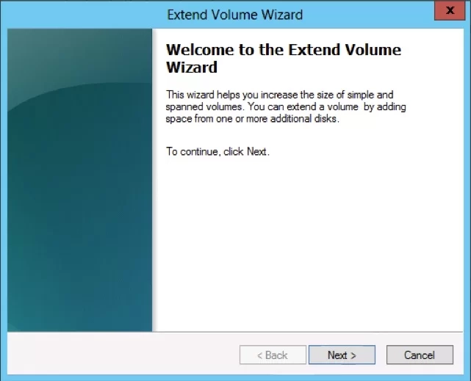The width and height of the screenshot is (471, 381).
Task: Click the 'This wizard helps you increase' line
Action: (279, 95)
